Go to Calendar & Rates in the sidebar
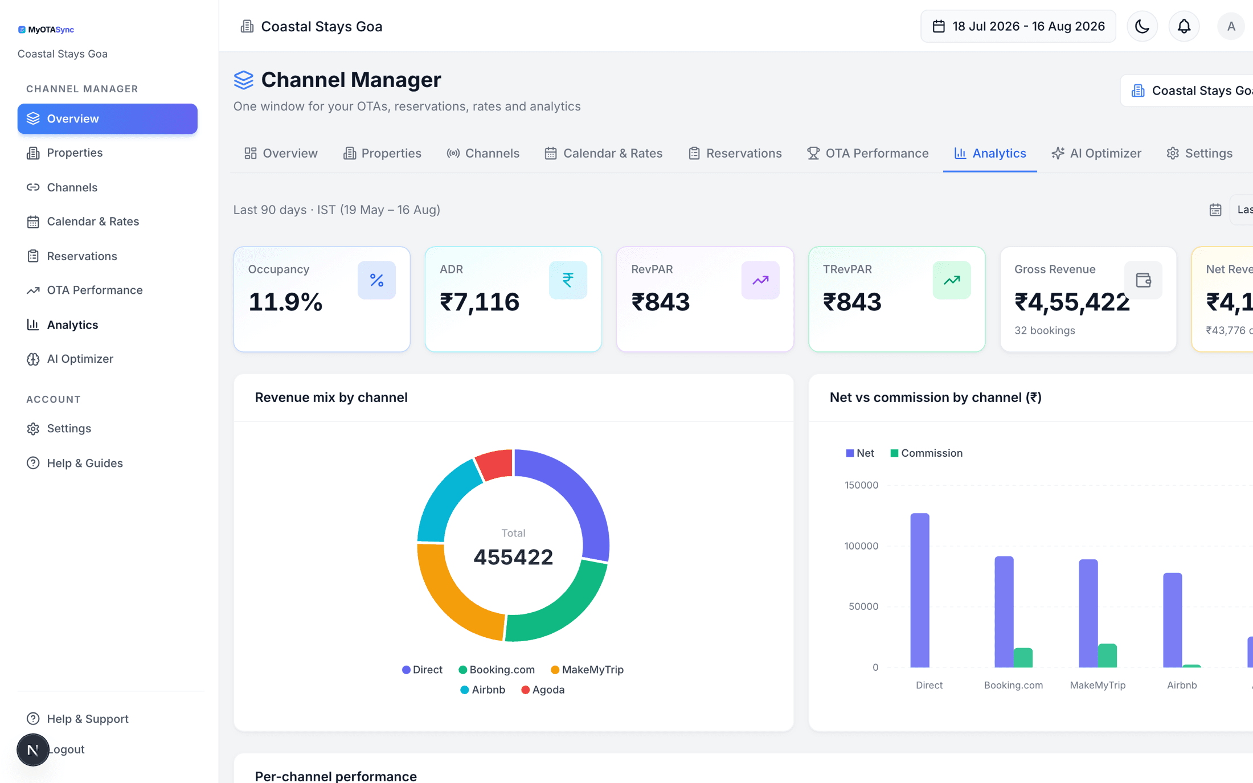The image size is (1253, 783). tap(108, 222)
